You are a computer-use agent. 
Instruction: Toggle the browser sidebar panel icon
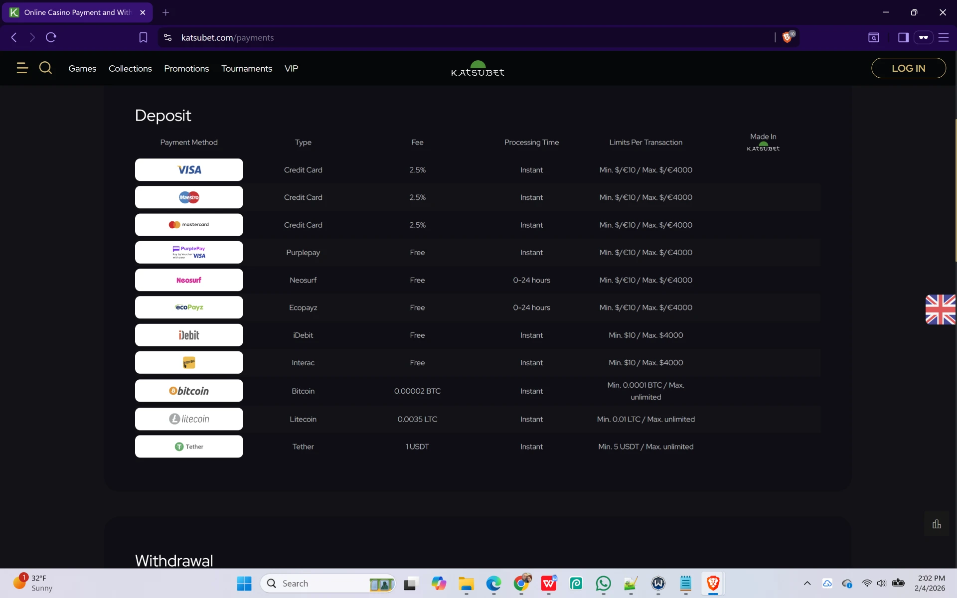coord(903,37)
